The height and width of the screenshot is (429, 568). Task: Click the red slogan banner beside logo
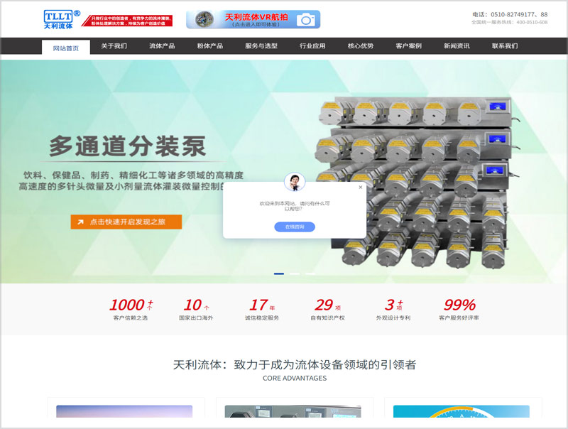[131, 21]
